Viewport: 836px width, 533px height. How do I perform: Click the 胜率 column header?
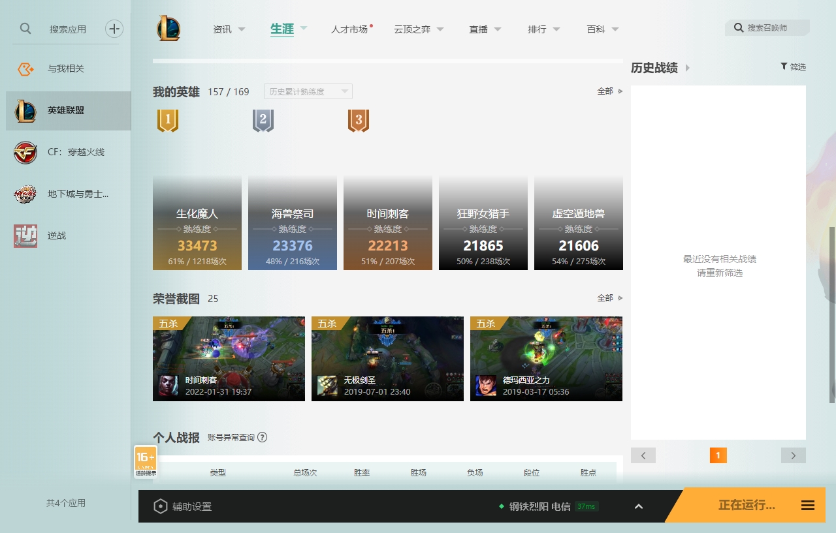tap(362, 472)
